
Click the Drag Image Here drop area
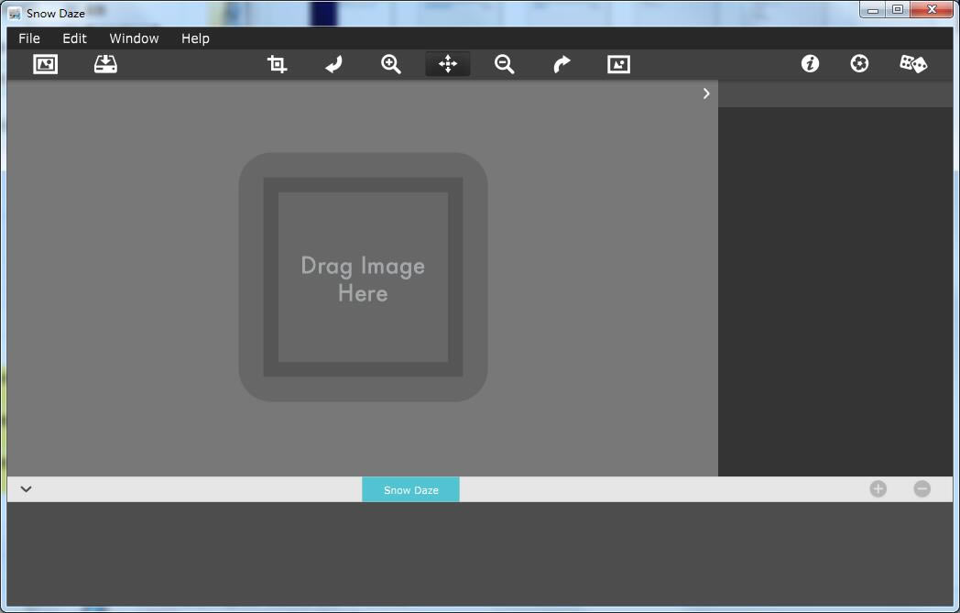[x=363, y=278]
